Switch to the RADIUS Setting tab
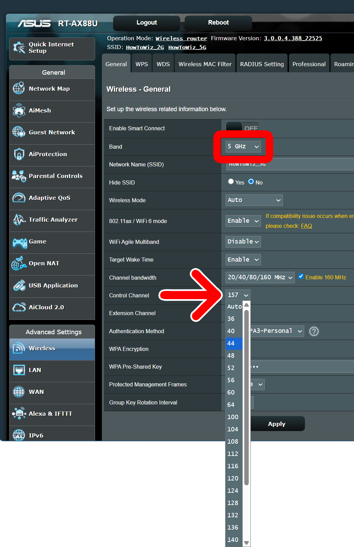The height and width of the screenshot is (547, 354). [x=262, y=64]
